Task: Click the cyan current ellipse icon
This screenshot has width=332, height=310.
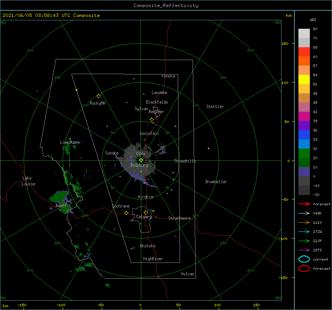Action: 304,259
